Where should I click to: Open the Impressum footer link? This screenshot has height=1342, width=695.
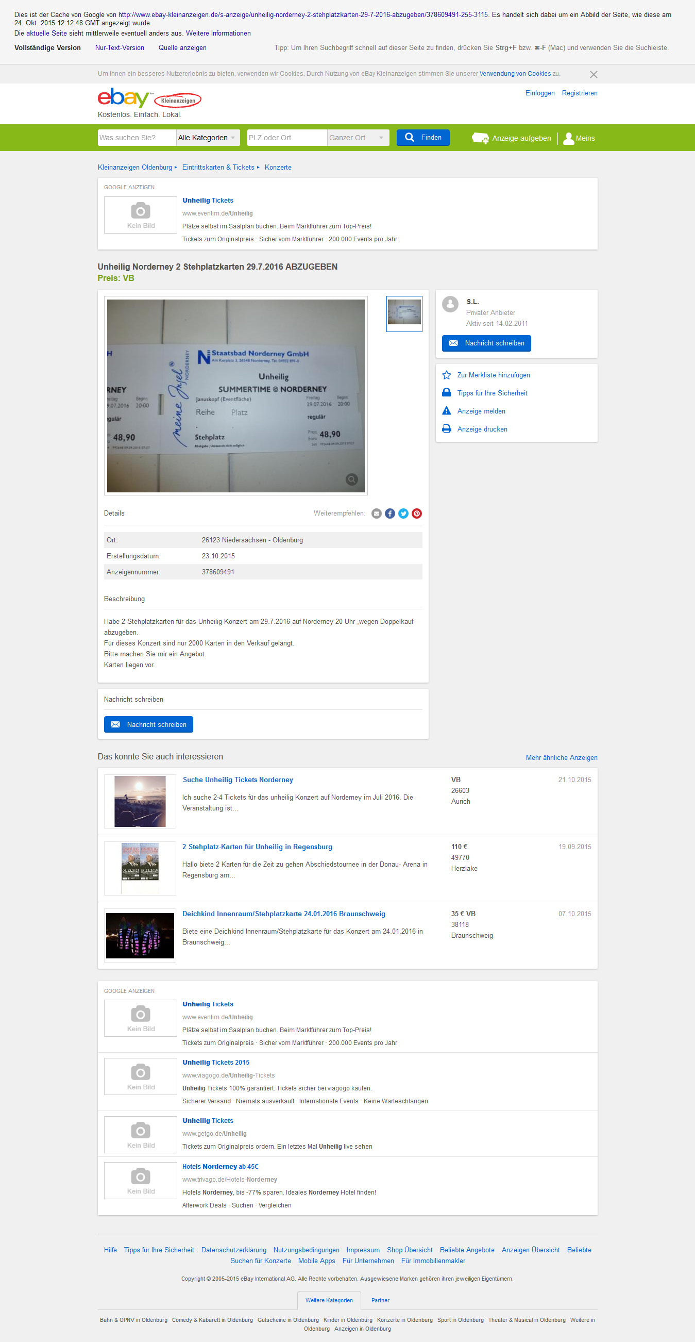(x=363, y=1250)
